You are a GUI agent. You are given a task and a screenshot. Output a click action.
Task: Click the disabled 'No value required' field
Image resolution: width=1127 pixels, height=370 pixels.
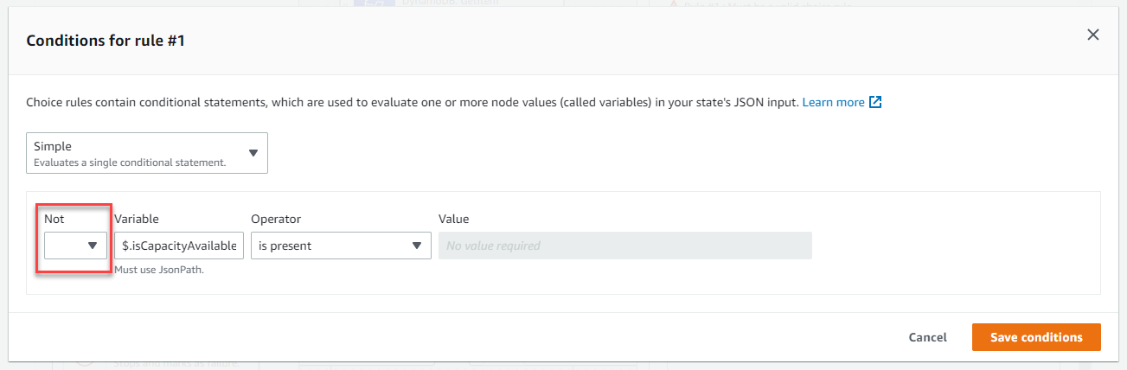[625, 246]
